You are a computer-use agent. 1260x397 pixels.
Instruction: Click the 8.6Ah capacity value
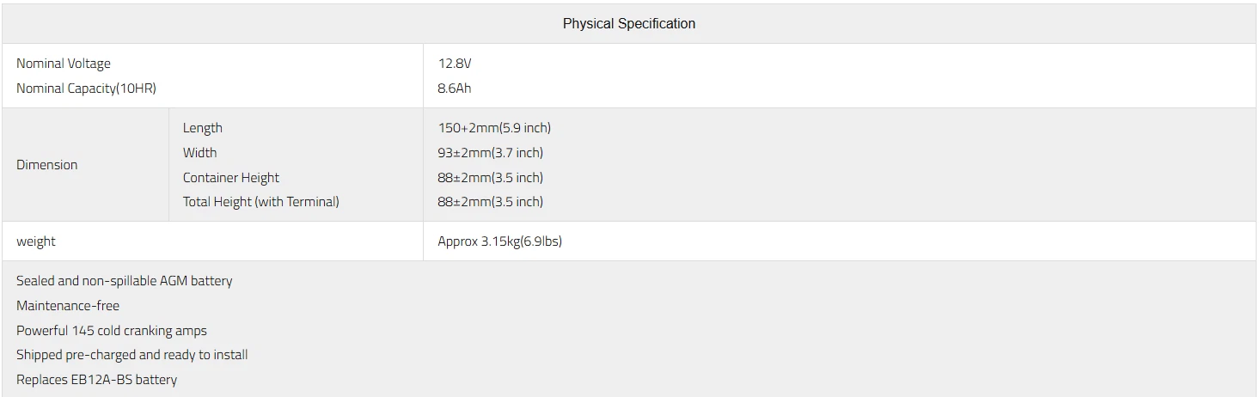454,89
